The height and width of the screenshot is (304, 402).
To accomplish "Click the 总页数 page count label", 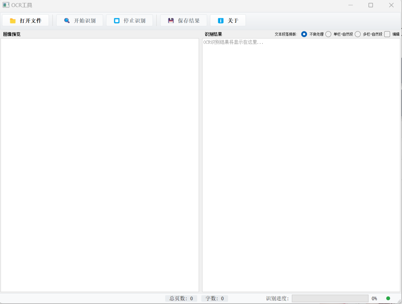I will (x=181, y=298).
